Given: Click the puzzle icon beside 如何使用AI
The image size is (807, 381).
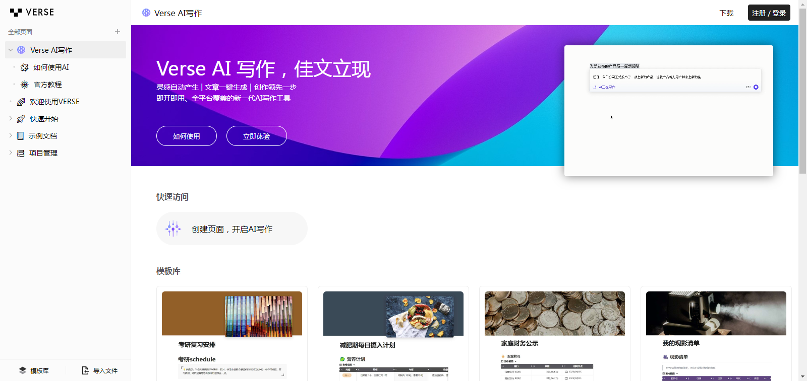Looking at the screenshot, I should [24, 67].
